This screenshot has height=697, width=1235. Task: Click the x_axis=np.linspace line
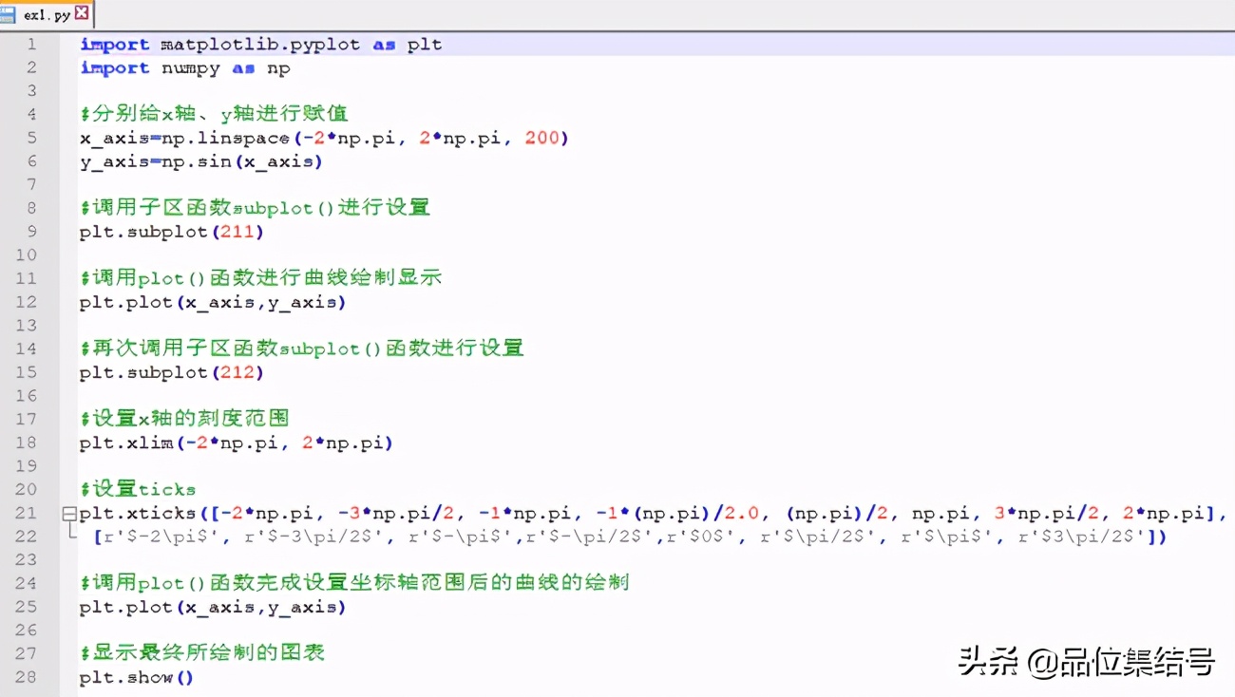pos(324,139)
